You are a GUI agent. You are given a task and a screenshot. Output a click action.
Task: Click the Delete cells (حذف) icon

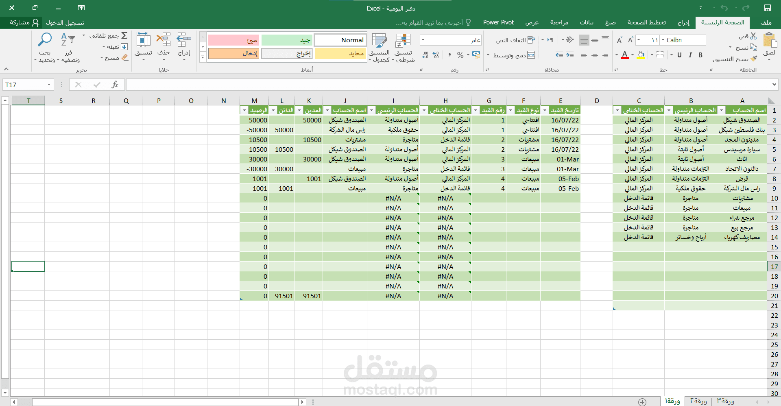click(x=164, y=40)
